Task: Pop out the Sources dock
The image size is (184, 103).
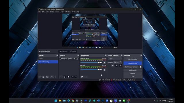Action: click(x=78, y=55)
